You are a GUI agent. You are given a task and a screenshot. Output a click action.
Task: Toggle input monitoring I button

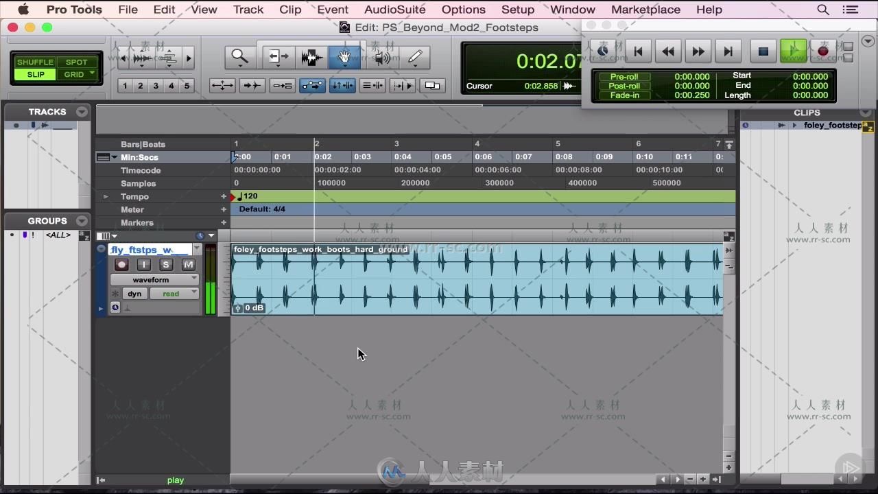[143, 265]
